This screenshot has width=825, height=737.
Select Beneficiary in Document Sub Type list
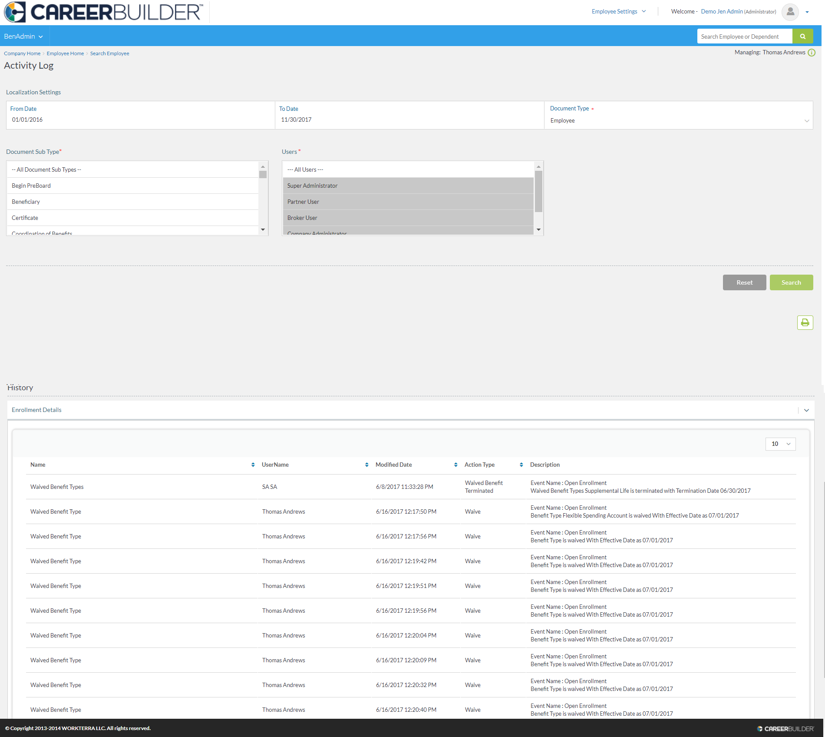coord(26,202)
